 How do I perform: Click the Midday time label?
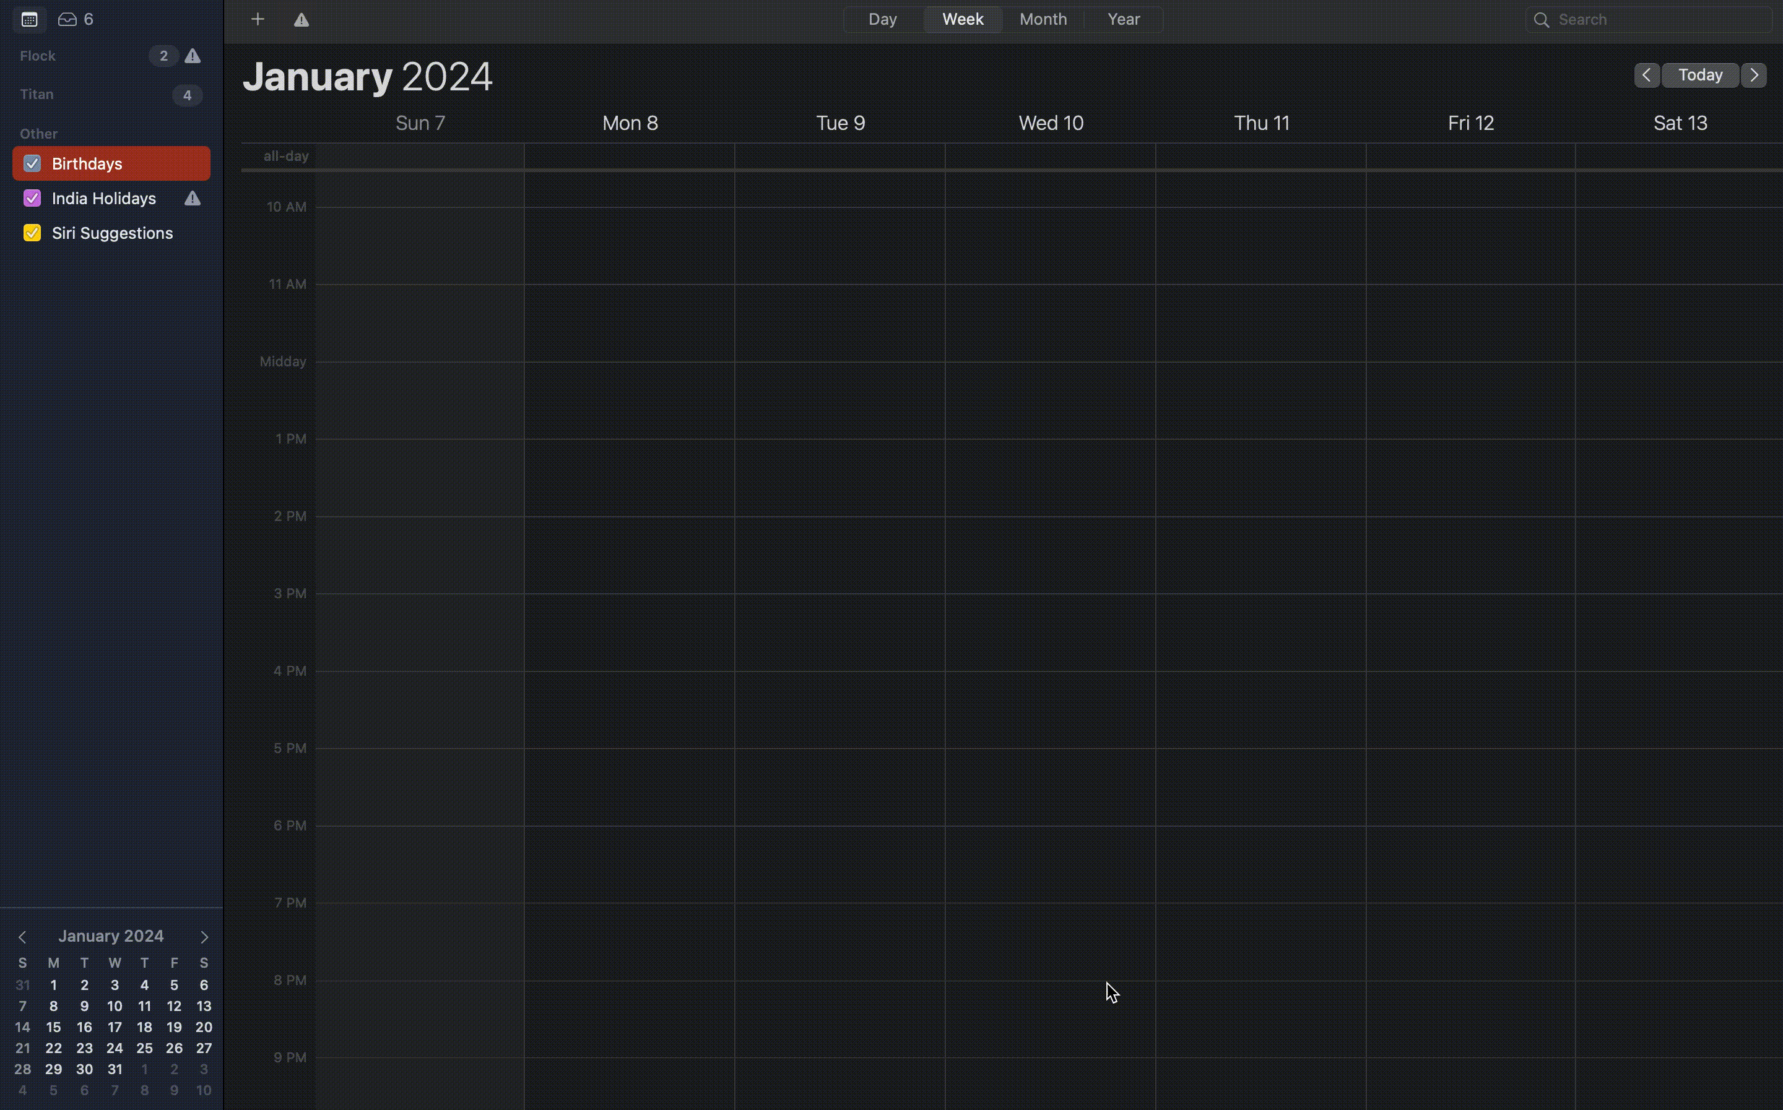click(x=283, y=361)
